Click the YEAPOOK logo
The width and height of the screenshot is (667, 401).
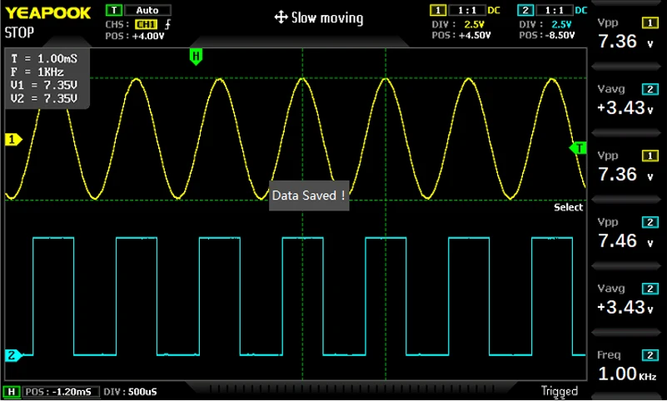(47, 12)
